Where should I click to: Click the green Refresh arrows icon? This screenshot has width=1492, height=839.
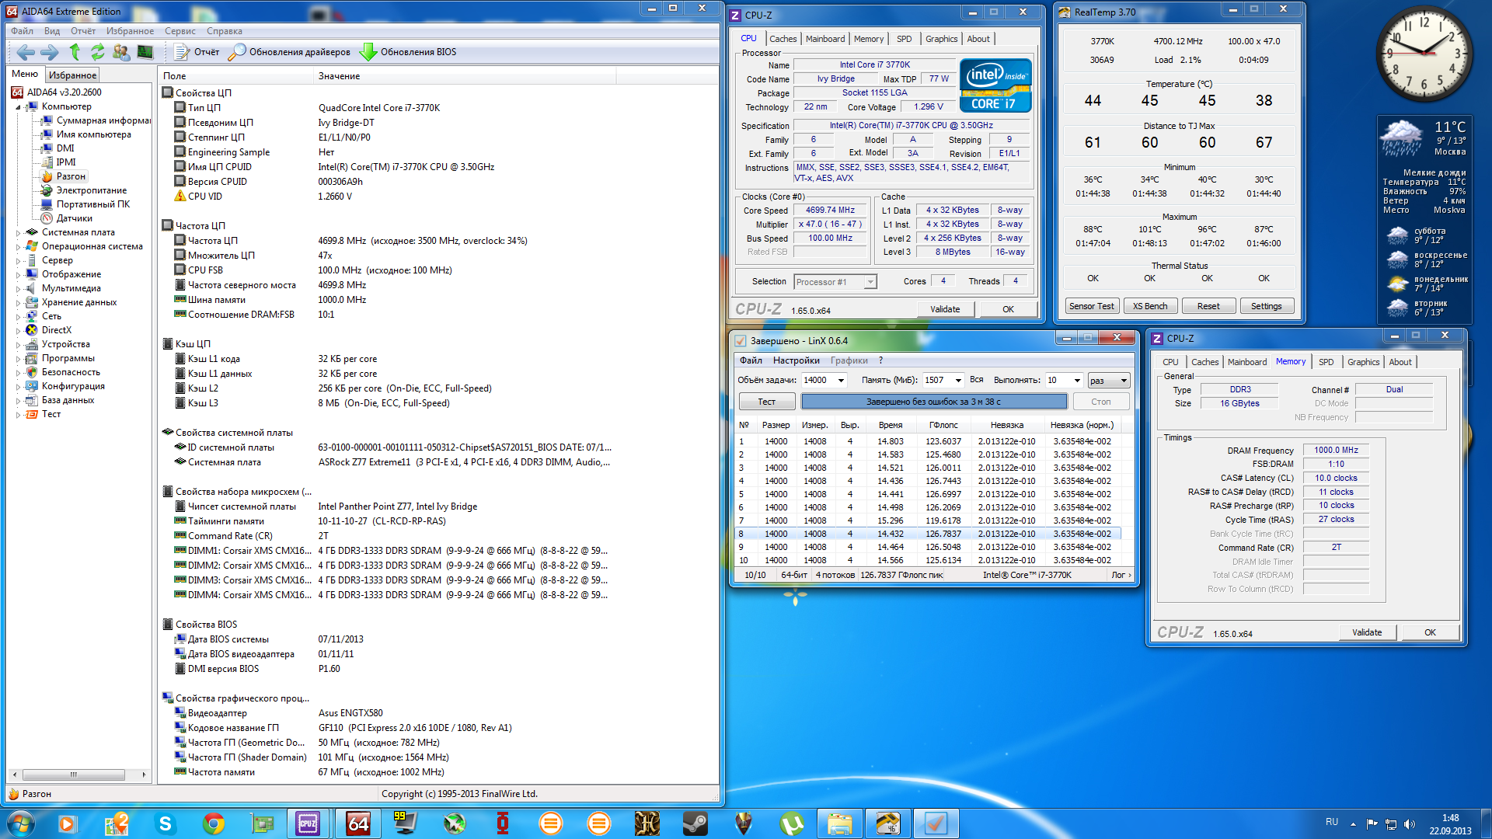click(98, 52)
